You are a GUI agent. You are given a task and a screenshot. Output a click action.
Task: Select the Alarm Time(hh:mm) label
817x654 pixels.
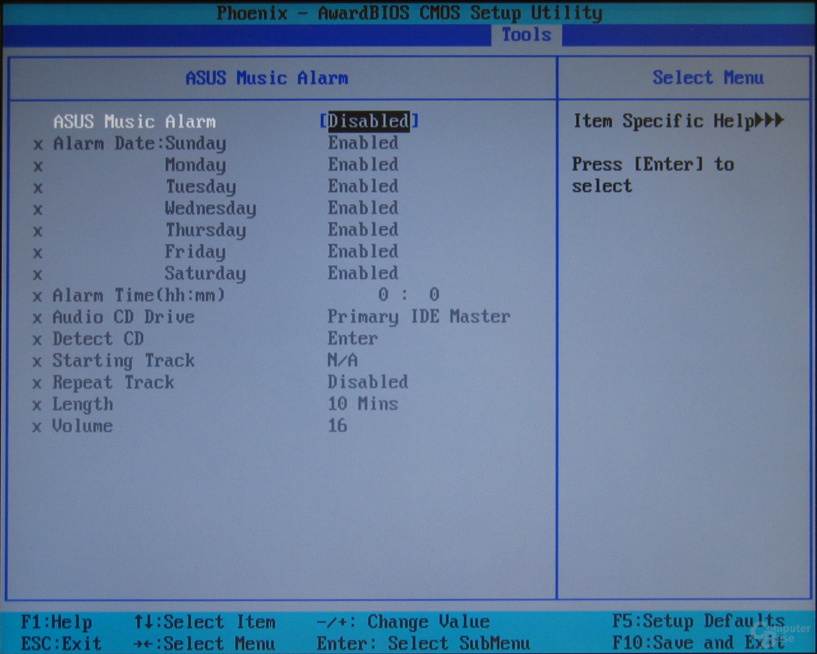(139, 296)
